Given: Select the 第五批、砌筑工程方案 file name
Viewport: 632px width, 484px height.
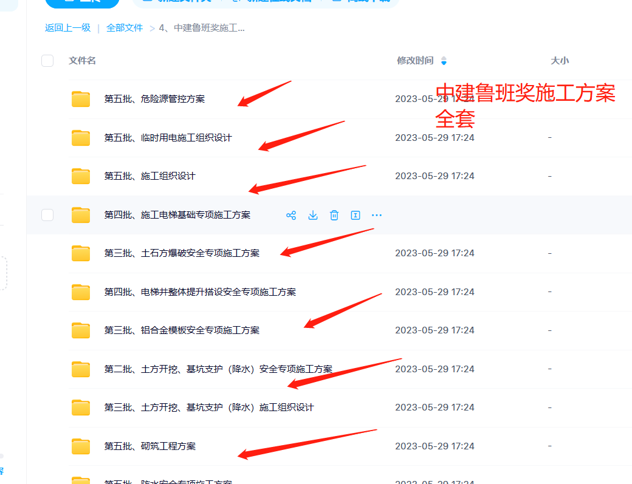Looking at the screenshot, I should tap(150, 446).
